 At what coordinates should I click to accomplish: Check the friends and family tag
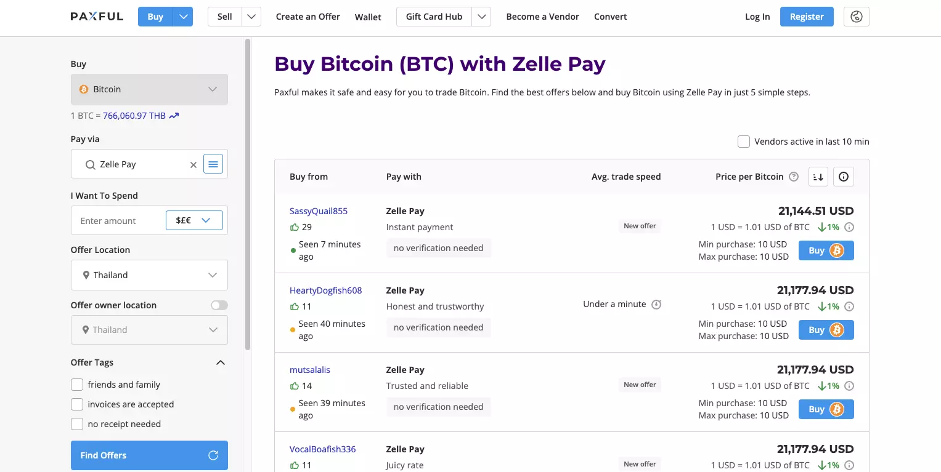point(77,385)
